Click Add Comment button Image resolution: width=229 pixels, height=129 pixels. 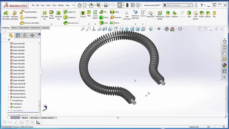[x=127, y=15]
